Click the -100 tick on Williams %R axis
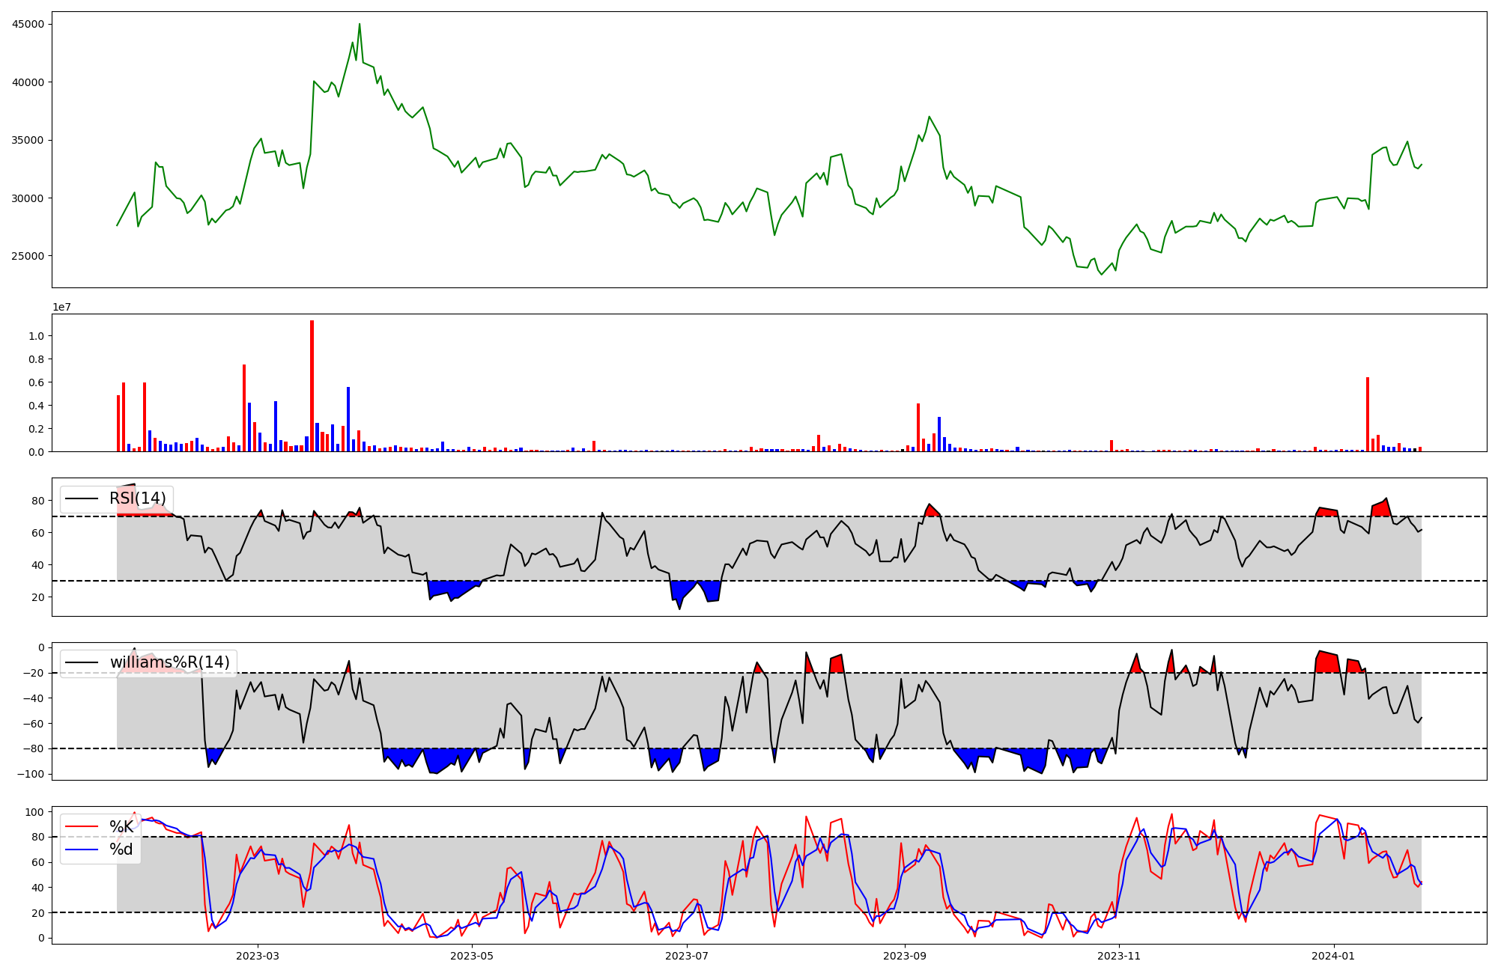The image size is (1498, 973). click(x=31, y=774)
